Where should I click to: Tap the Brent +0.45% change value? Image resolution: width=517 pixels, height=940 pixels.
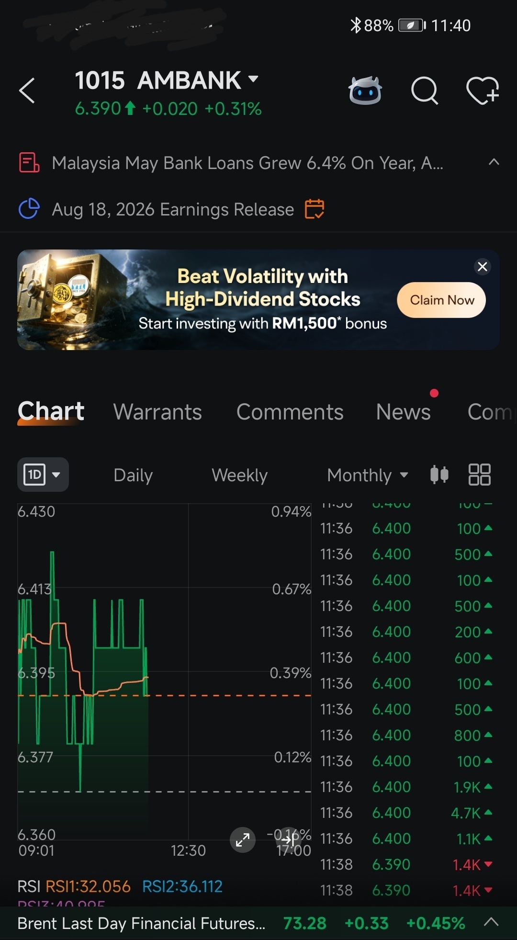[x=436, y=923]
